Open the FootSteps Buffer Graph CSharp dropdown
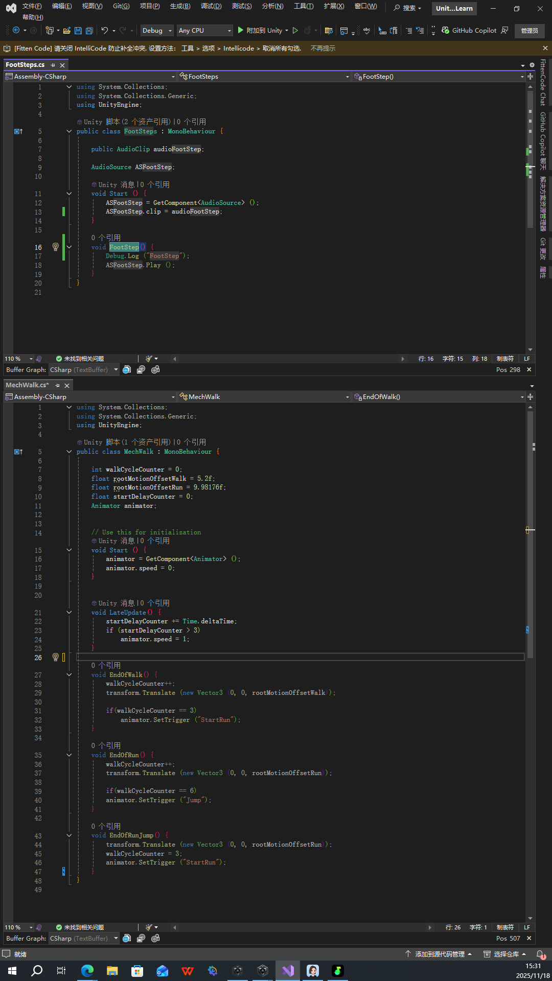The image size is (552, 981). coord(84,369)
